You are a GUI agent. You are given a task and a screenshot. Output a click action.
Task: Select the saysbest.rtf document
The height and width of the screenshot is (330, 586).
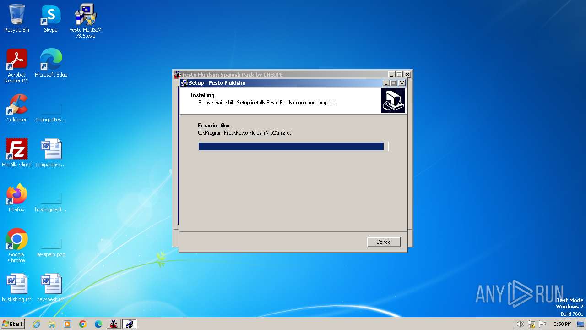coord(51,288)
